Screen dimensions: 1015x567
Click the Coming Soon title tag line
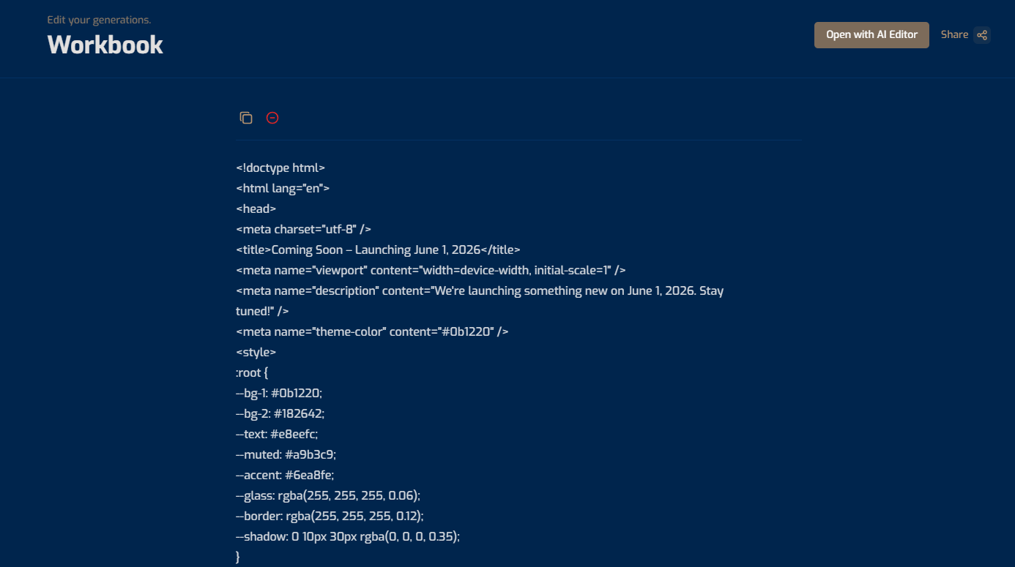(x=378, y=249)
